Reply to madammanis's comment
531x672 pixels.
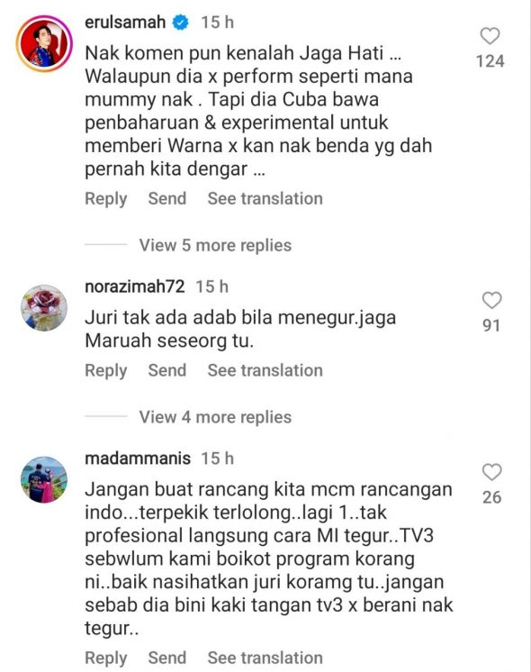[x=106, y=658]
